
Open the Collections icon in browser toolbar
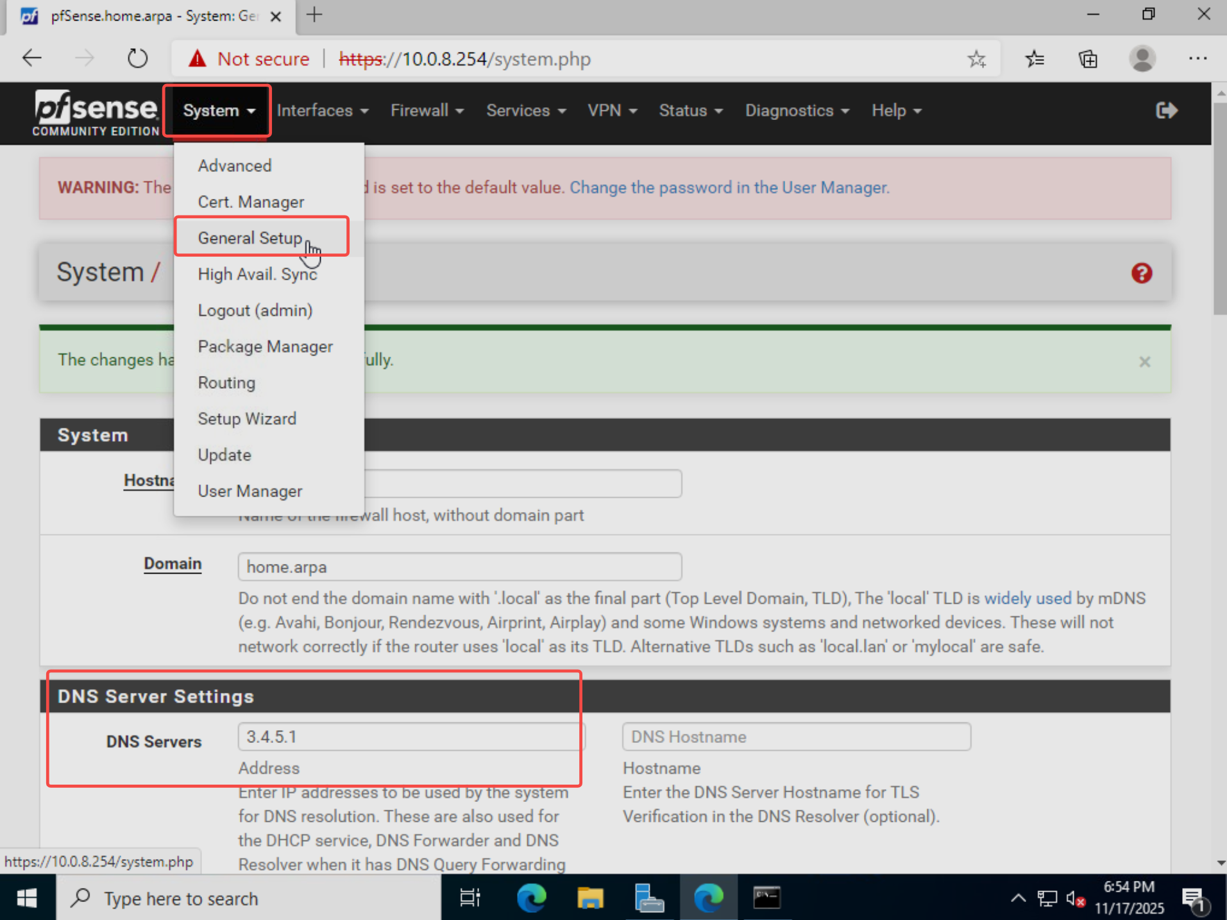1088,59
